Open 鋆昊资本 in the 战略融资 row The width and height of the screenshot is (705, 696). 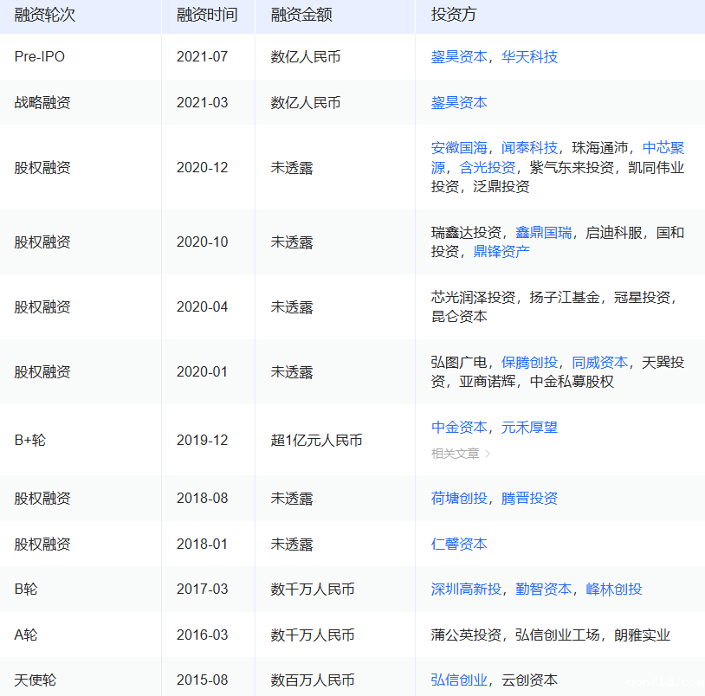coord(459,103)
